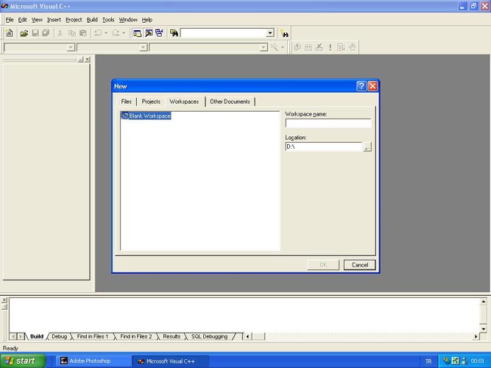Viewport: 491px width, 368px height.
Task: Click the Location path field
Action: coord(324,146)
